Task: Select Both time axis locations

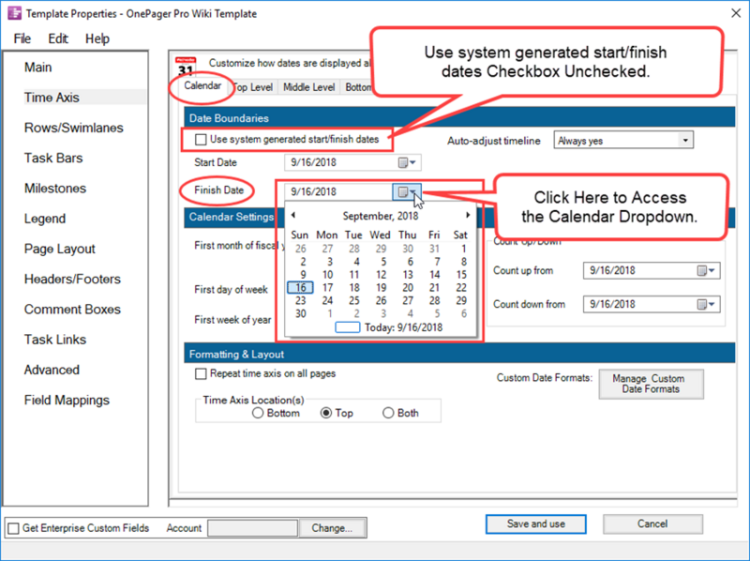Action: [388, 413]
